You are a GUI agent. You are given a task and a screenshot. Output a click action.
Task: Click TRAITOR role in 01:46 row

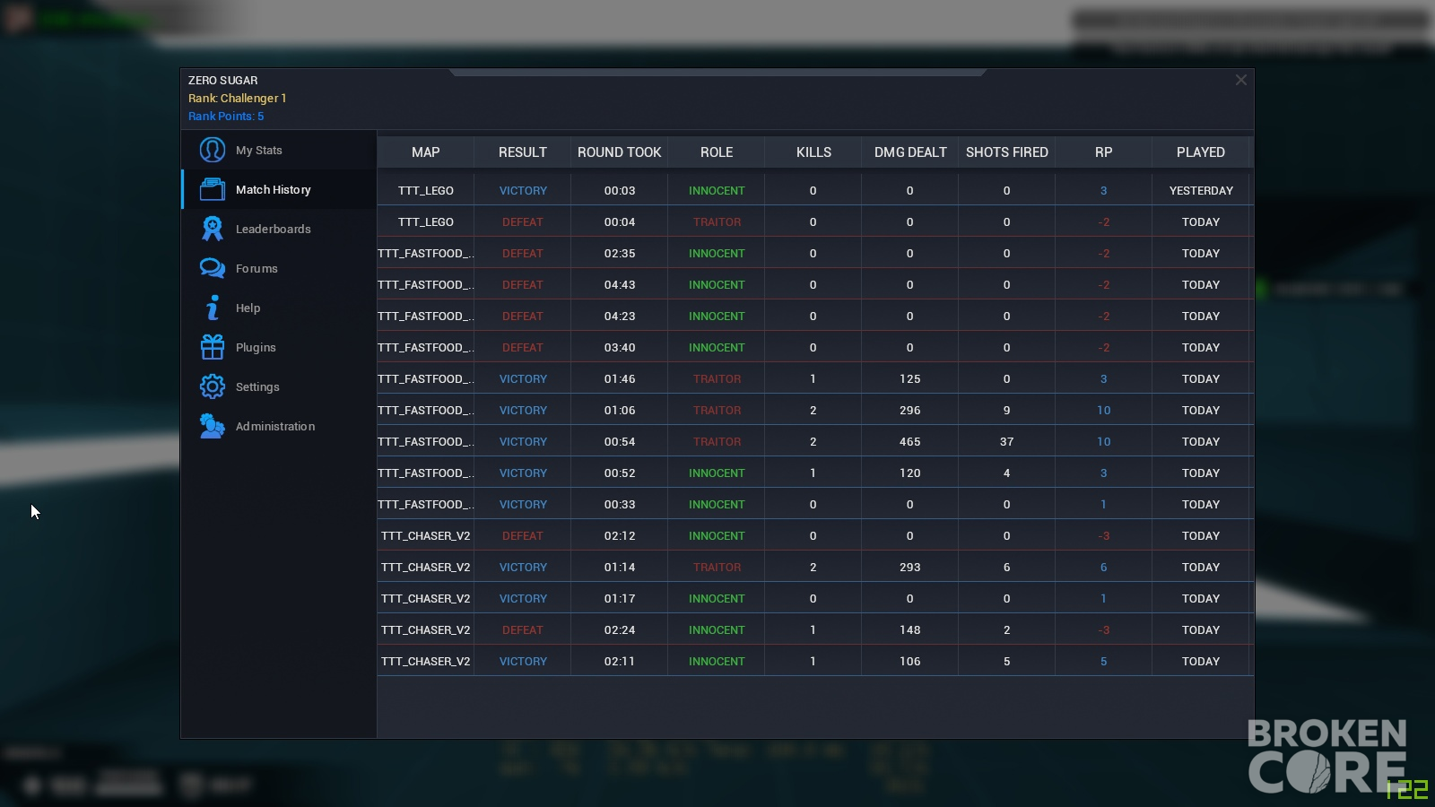click(717, 379)
